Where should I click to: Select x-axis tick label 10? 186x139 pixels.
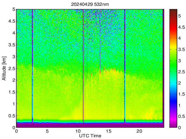(78, 131)
